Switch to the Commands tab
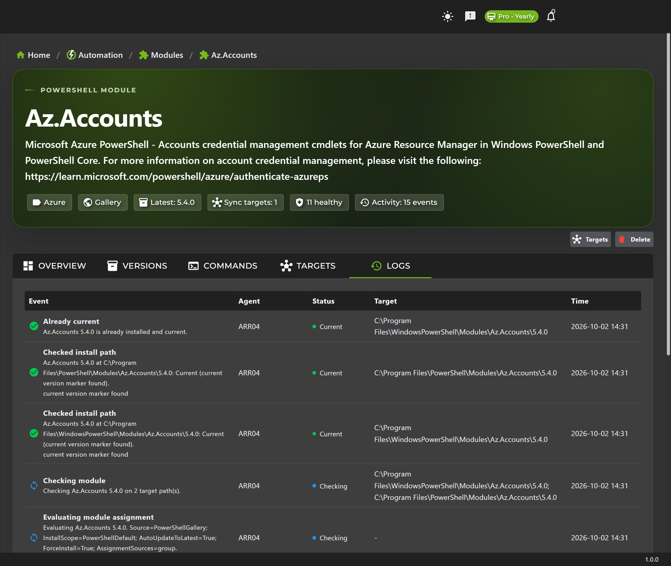 223,266
